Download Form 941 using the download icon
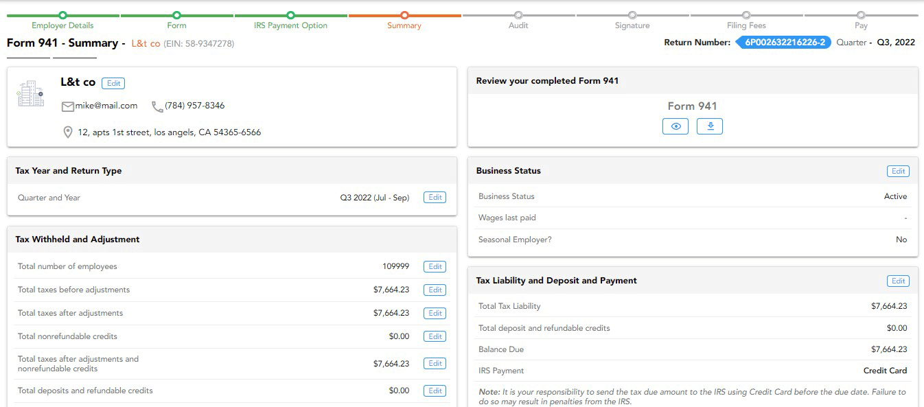The image size is (924, 407). 710,126
